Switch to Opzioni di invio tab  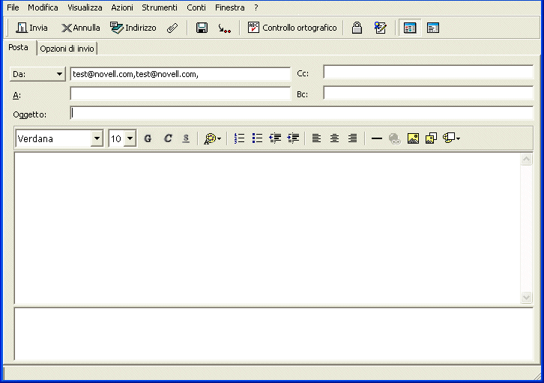pos(67,49)
